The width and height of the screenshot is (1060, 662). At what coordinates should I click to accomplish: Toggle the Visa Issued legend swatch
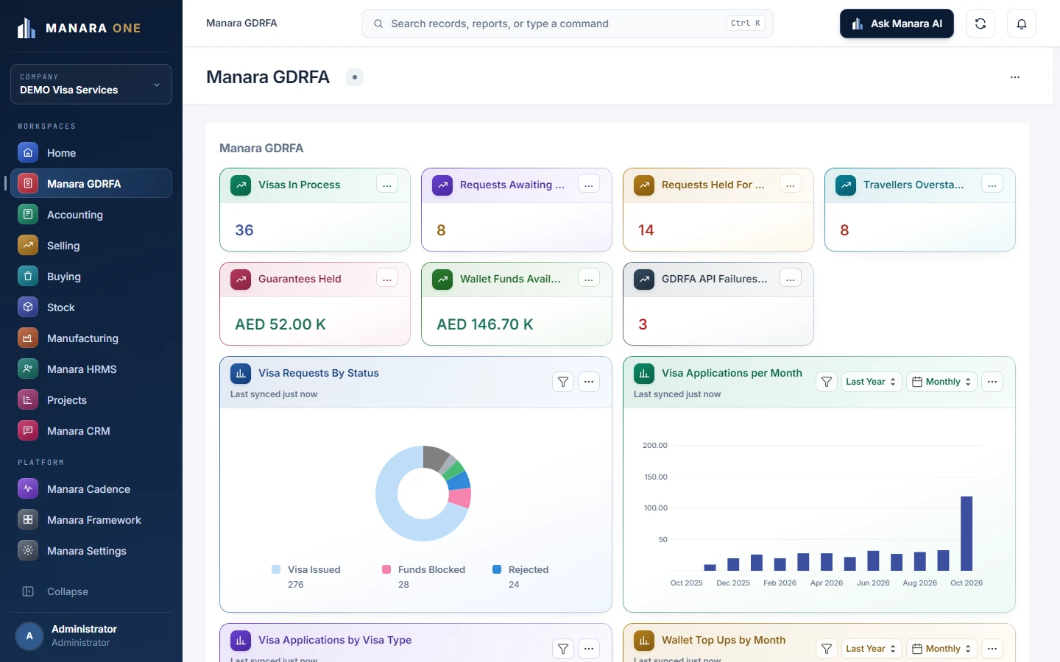click(276, 569)
